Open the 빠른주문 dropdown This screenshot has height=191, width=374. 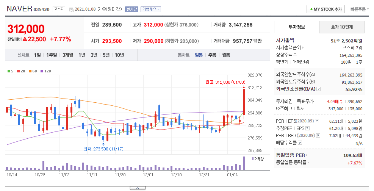click(360, 9)
